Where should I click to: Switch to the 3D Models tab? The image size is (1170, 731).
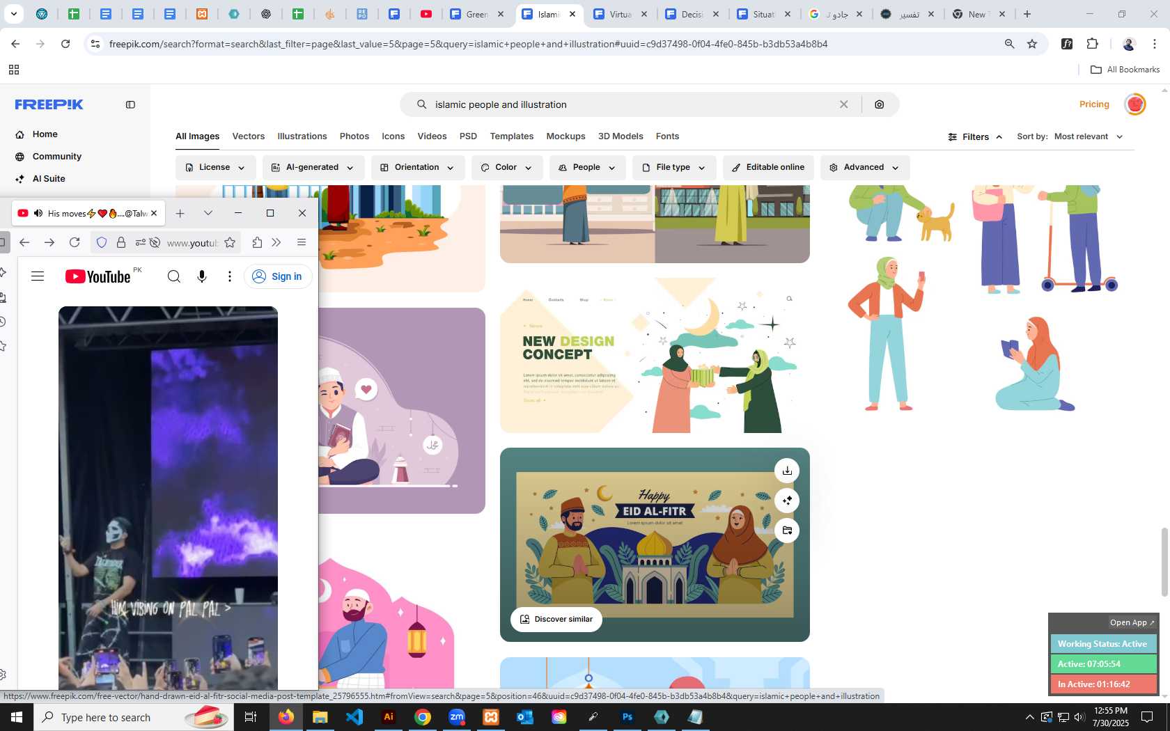pos(621,136)
